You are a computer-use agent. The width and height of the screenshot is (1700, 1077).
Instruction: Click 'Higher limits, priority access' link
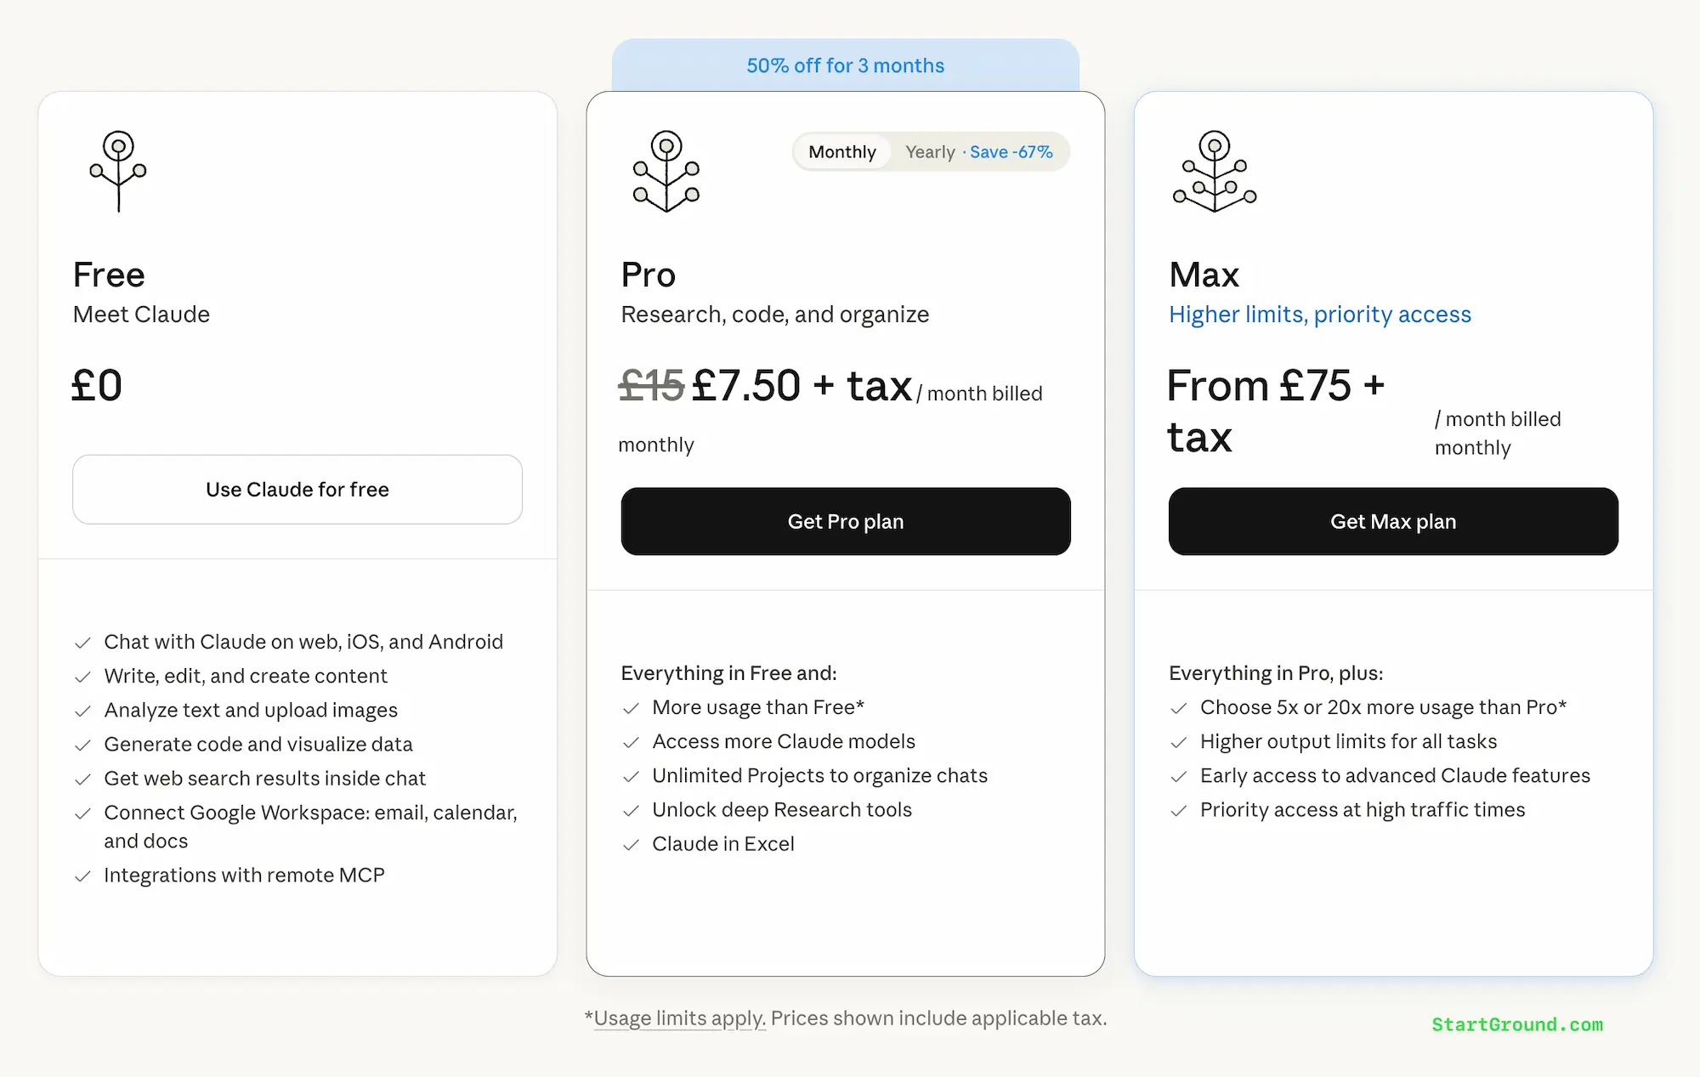1320,314
